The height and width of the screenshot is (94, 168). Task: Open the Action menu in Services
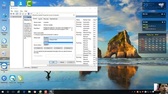coord(16,11)
